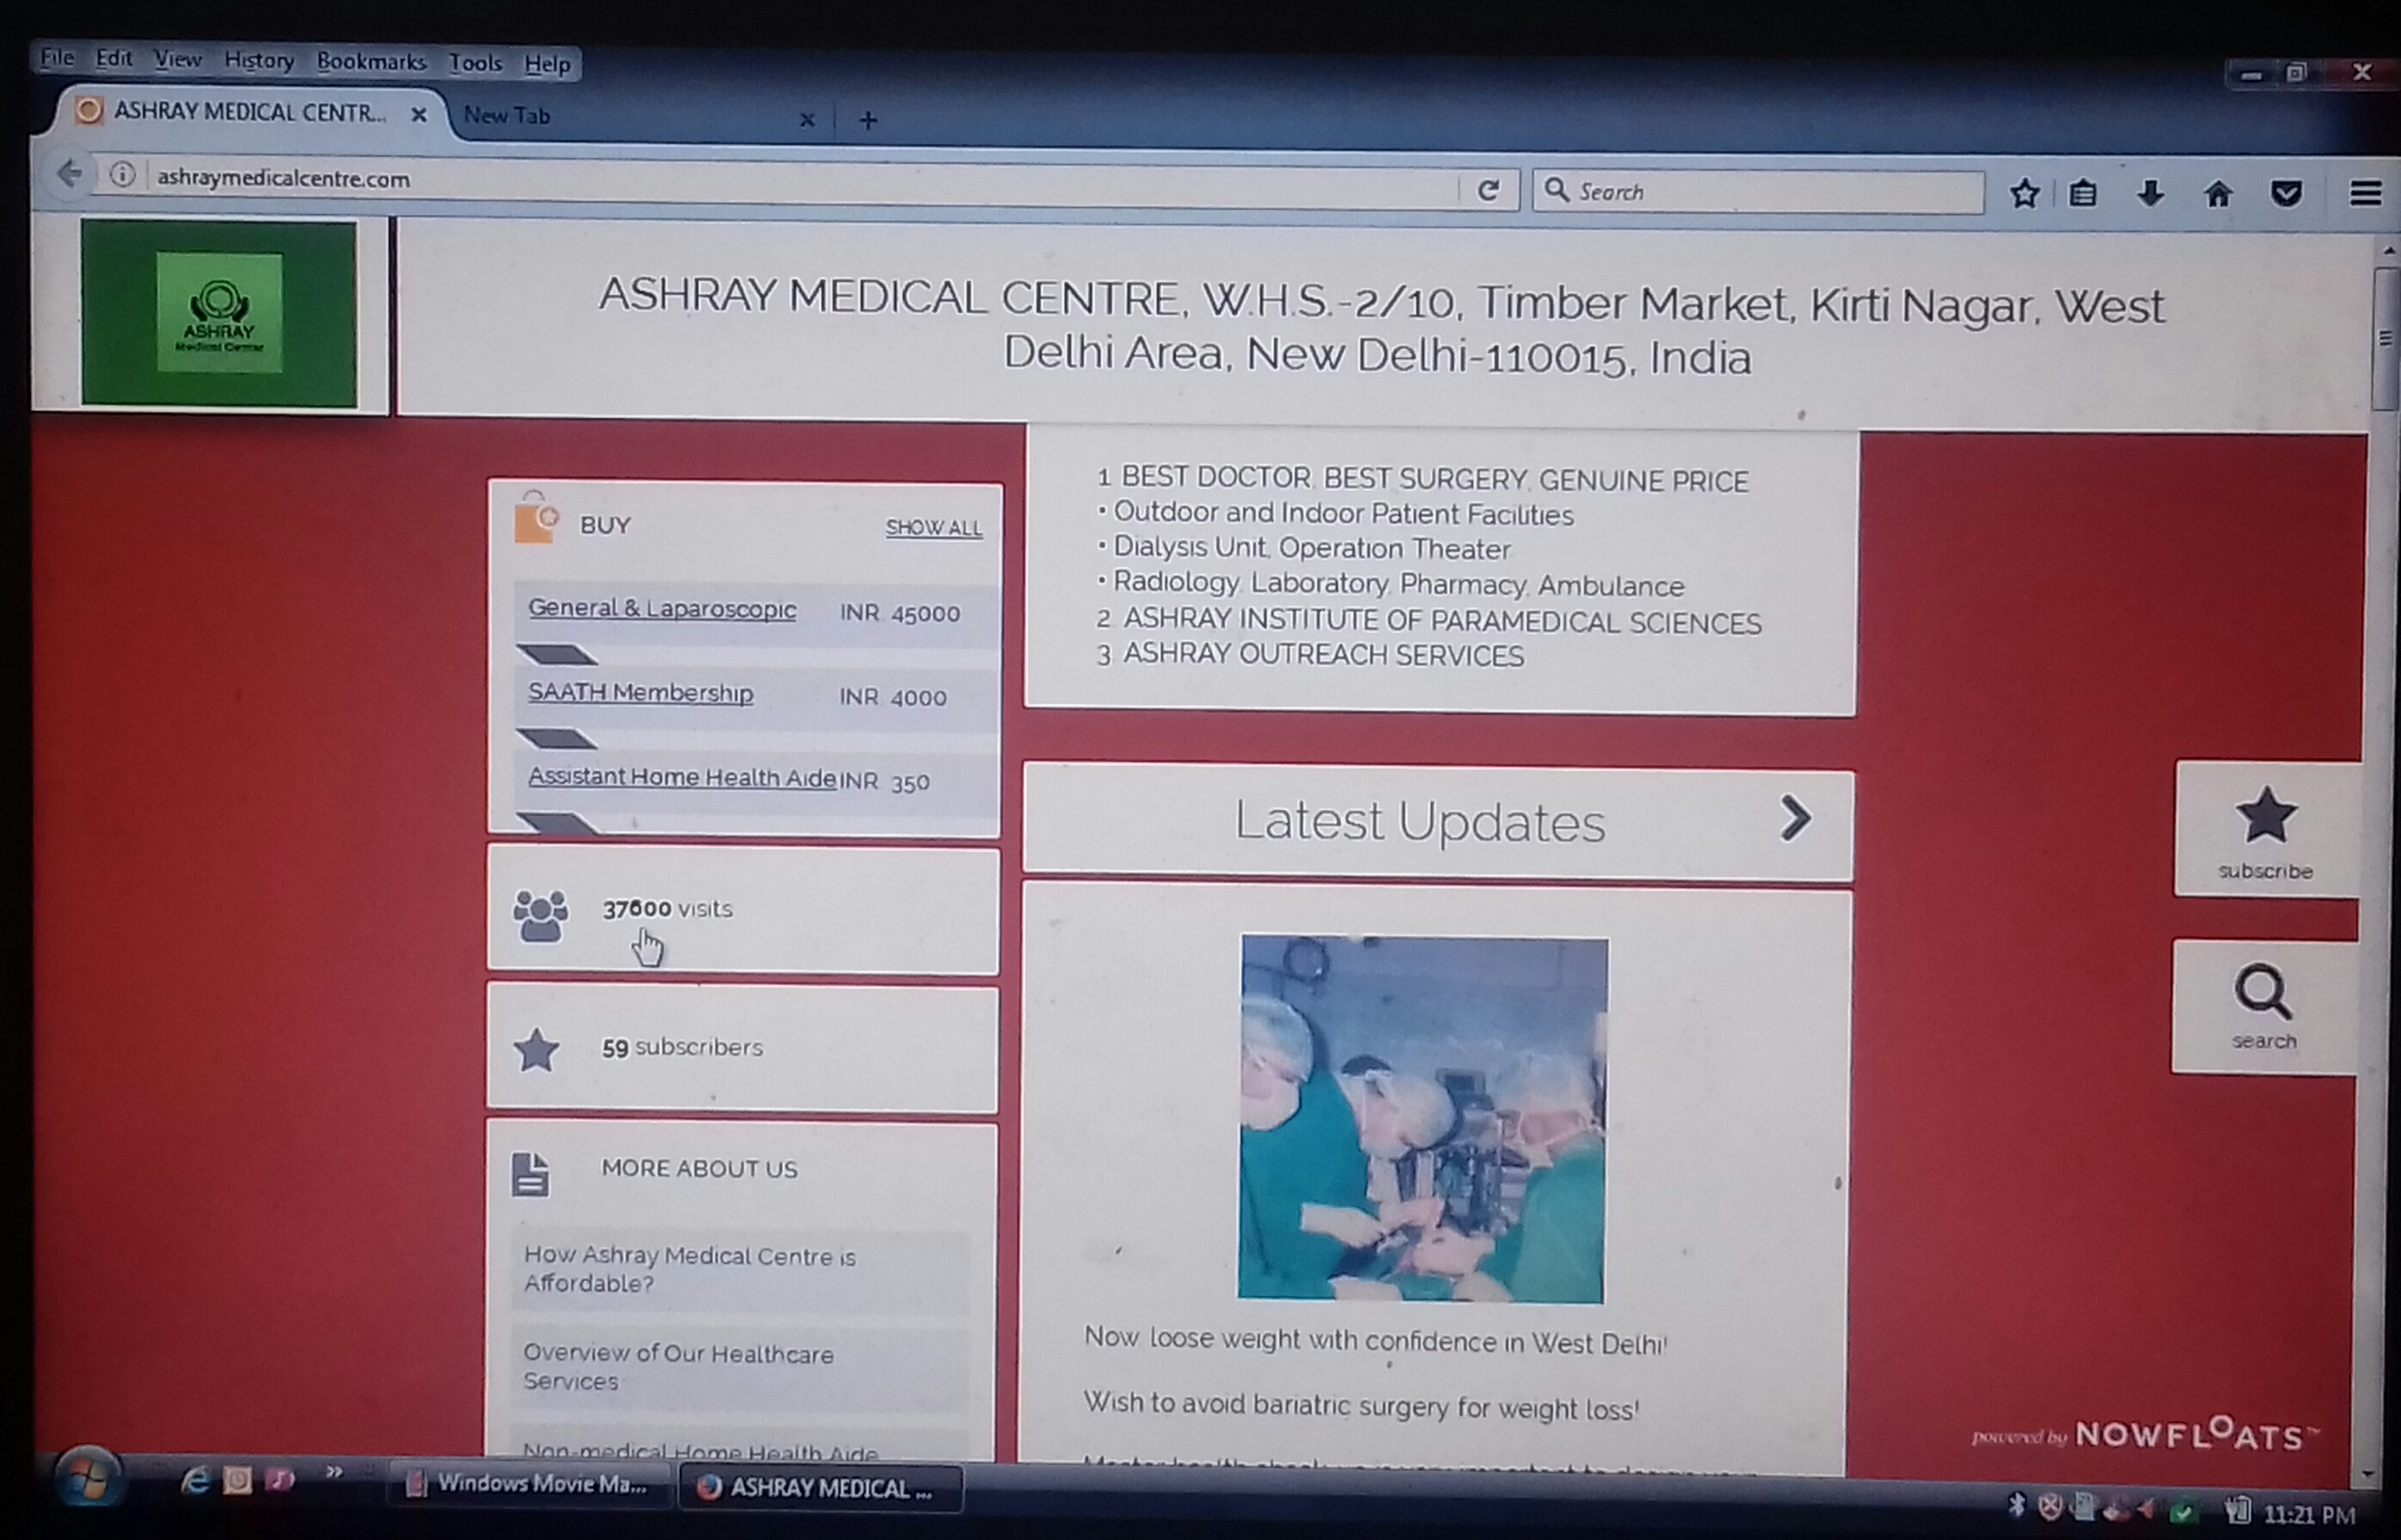Click SHOW ALL link in BUY panel

[933, 527]
